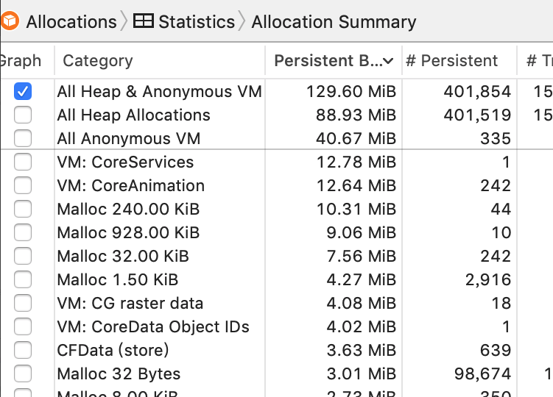Click Persistent Bytes sort arrow
The height and width of the screenshot is (397, 553).
click(x=388, y=61)
